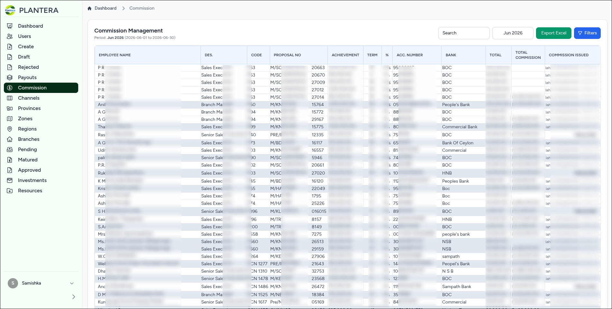Click the Resources download icon

point(10,191)
